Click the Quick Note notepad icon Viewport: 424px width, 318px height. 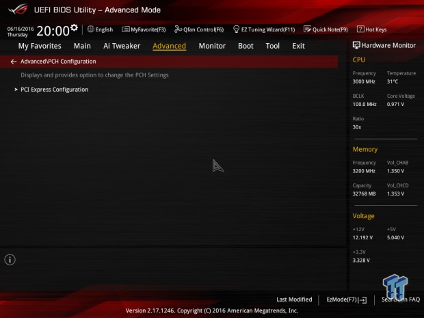307,29
